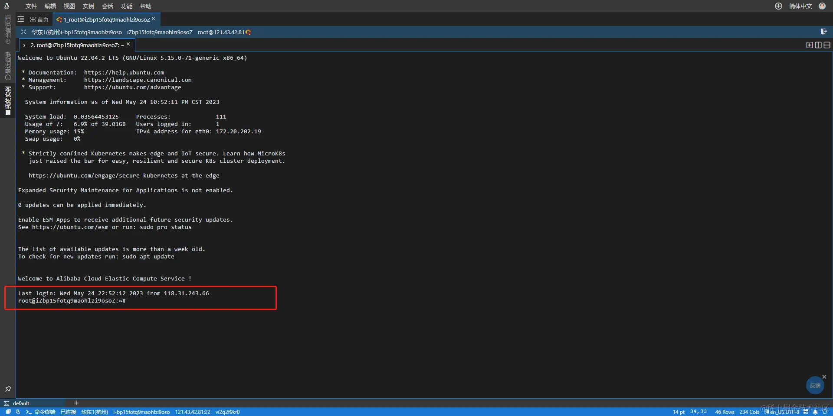Click the https://landscape.canonical.com URL

tap(138, 80)
